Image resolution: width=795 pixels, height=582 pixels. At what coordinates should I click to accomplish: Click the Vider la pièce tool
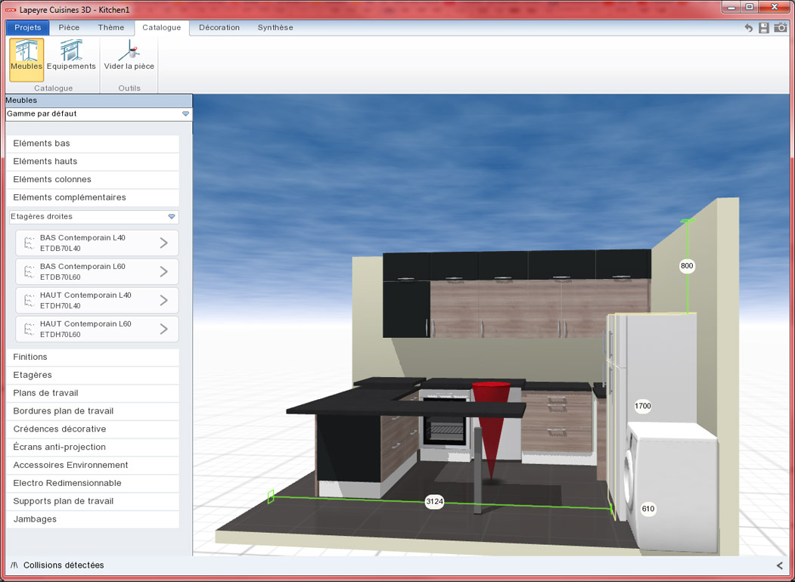point(129,56)
